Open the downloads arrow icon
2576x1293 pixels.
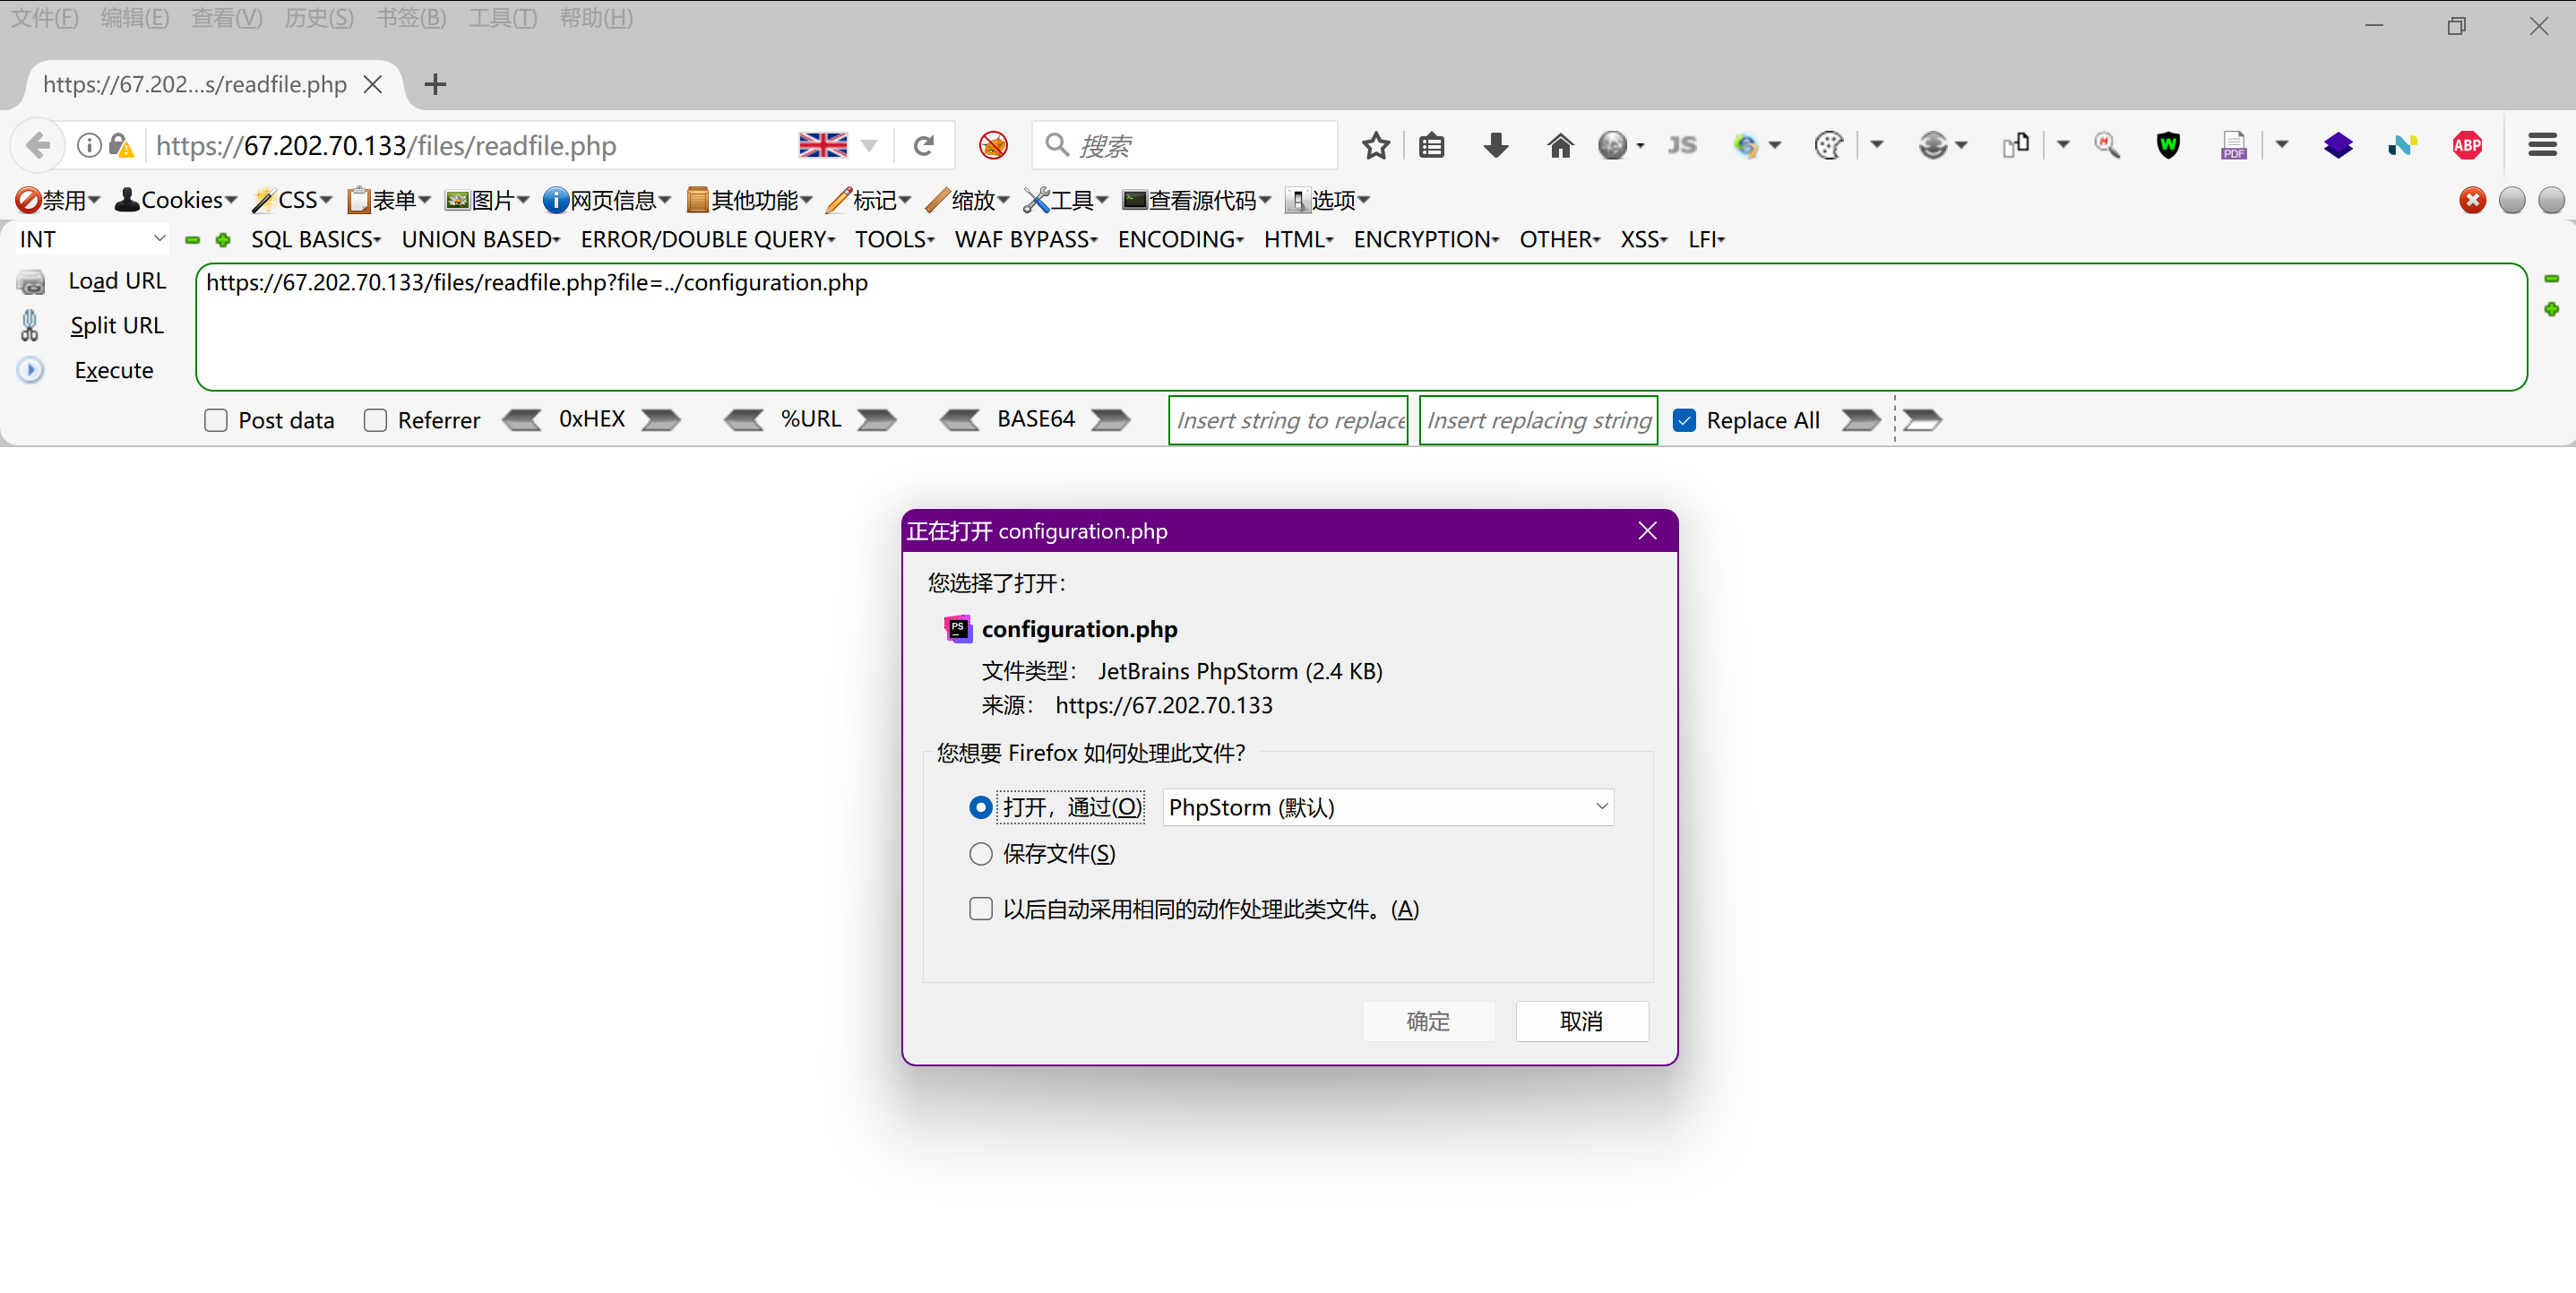tap(1496, 146)
